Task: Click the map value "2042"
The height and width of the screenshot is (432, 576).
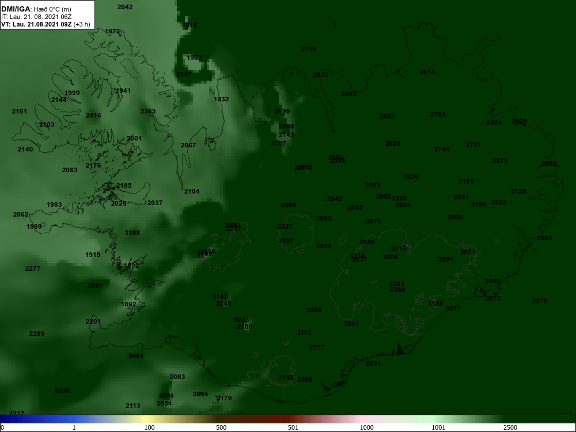Action: click(125, 7)
